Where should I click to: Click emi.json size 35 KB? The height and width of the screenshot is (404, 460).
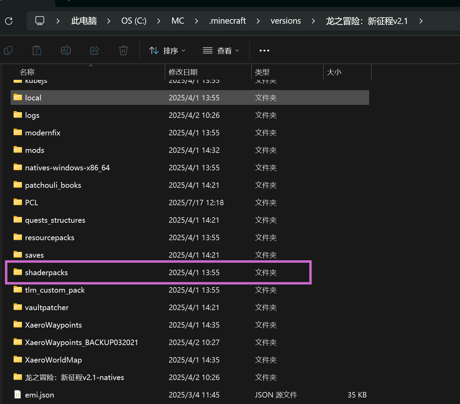point(357,395)
